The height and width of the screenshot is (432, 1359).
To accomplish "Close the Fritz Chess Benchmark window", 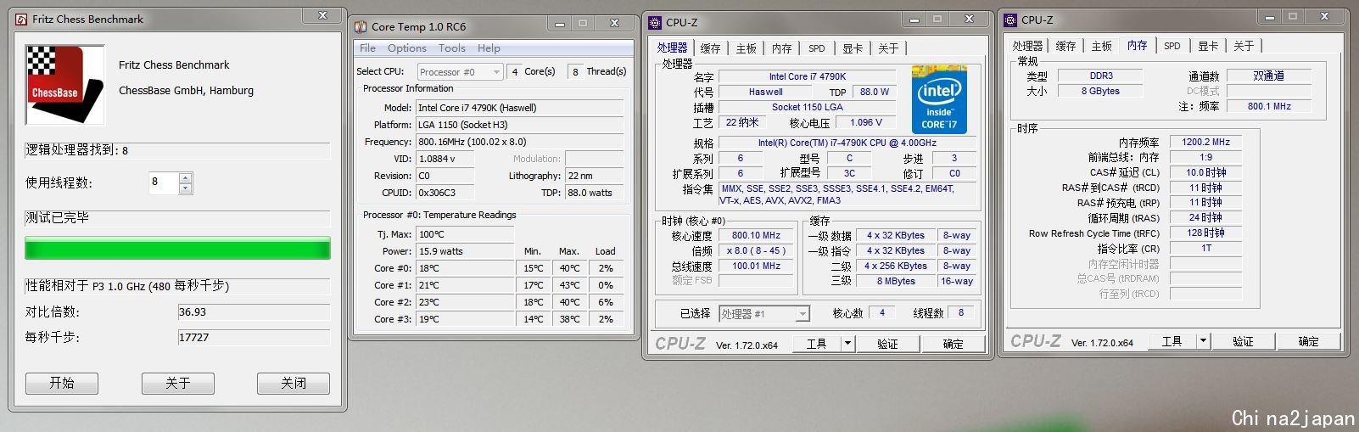I will pyautogui.click(x=322, y=16).
